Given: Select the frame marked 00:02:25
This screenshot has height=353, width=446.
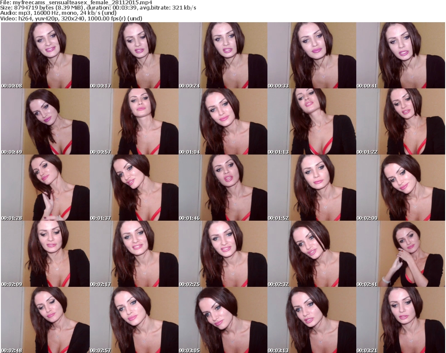Looking at the screenshot, I should click(x=223, y=254).
